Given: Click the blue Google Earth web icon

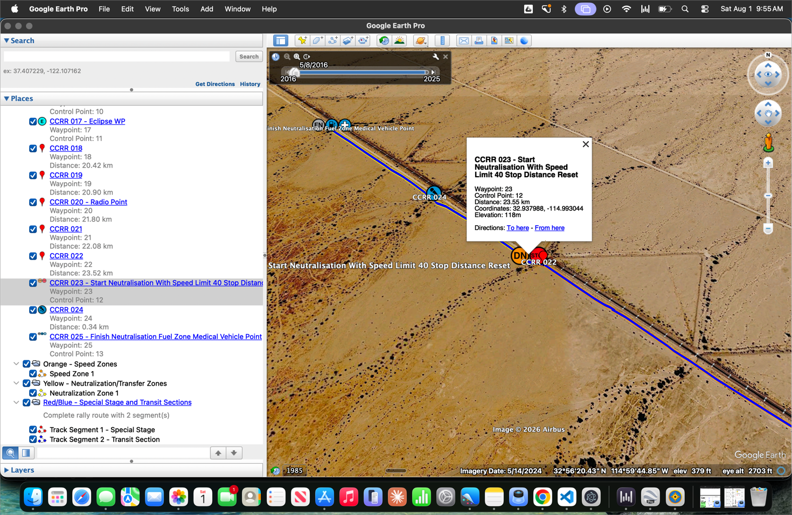Looking at the screenshot, I should (x=524, y=40).
